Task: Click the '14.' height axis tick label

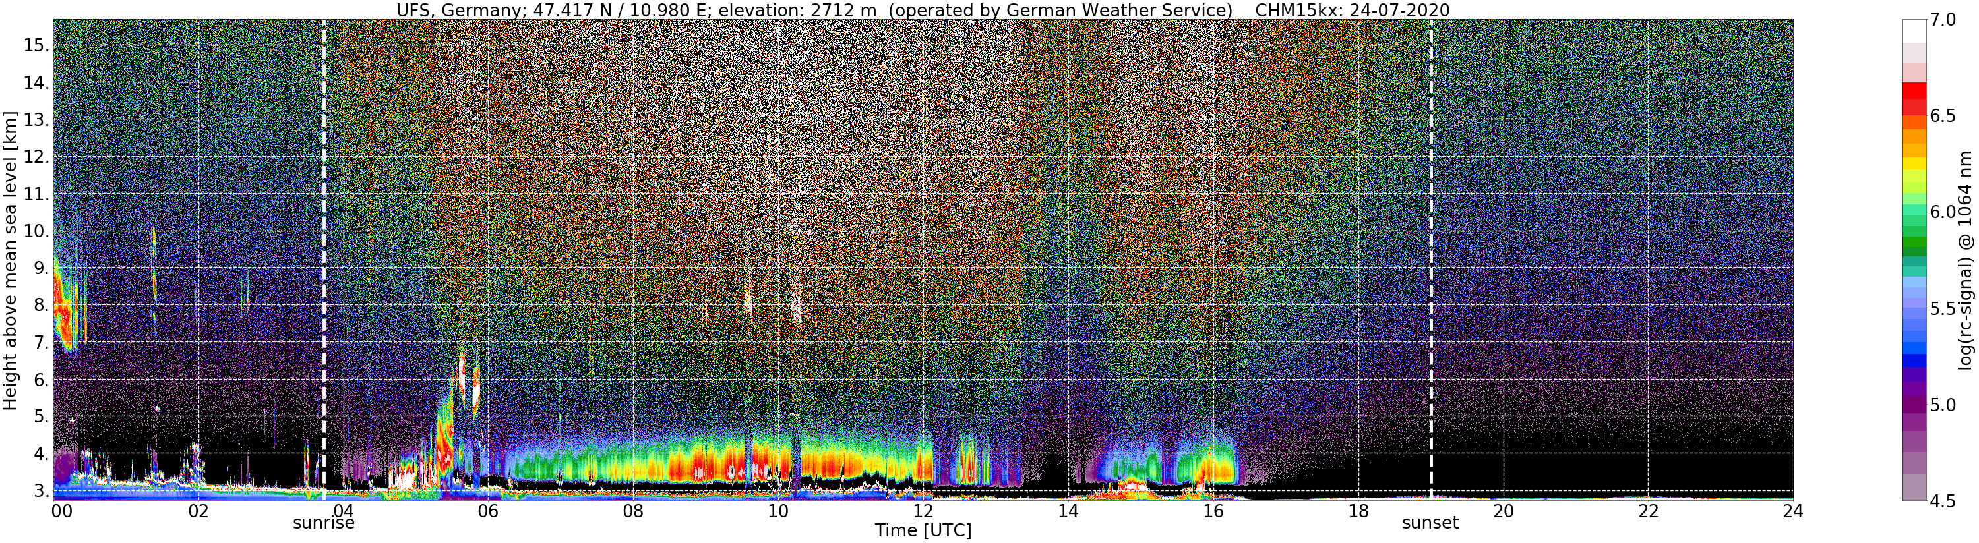Action: (x=36, y=82)
